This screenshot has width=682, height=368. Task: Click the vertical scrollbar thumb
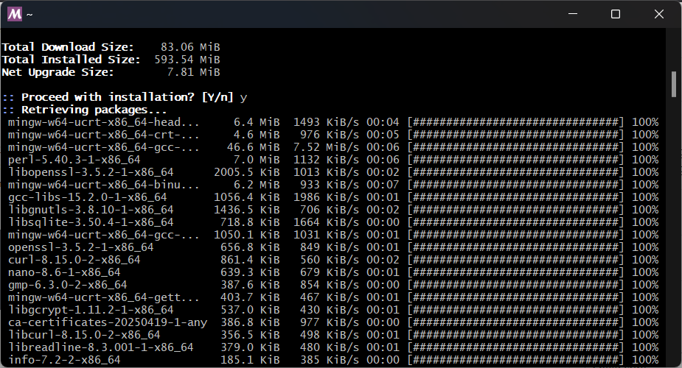pos(674,84)
